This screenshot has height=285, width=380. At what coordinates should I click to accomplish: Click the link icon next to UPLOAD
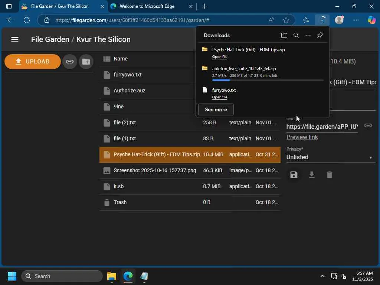pyautogui.click(x=70, y=62)
